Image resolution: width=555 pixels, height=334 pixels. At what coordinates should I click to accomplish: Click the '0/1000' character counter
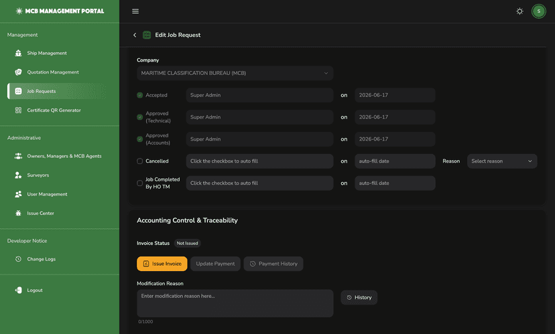(145, 322)
